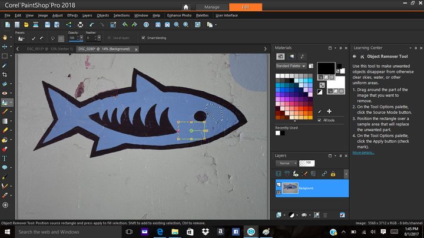This screenshot has height=238, width=424.
Task: Click the Image Information icon
Action: pos(146,25)
